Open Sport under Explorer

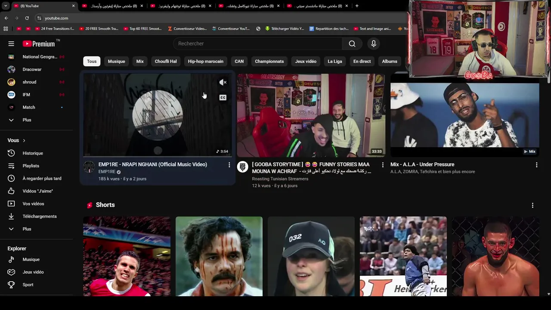pyautogui.click(x=36, y=285)
